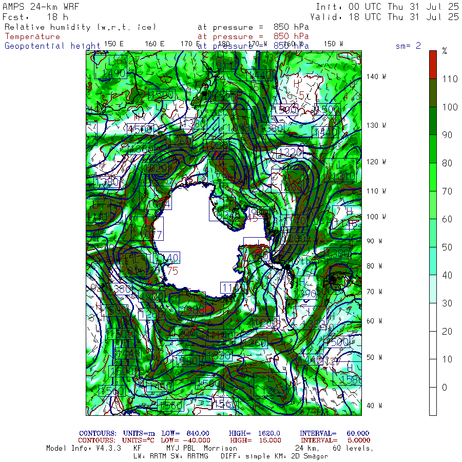This screenshot has width=462, height=462.
Task: Click the dark olive 100–110% colorbar segment
Action: 433,93
